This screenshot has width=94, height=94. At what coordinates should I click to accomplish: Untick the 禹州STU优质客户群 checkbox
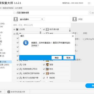17,78
